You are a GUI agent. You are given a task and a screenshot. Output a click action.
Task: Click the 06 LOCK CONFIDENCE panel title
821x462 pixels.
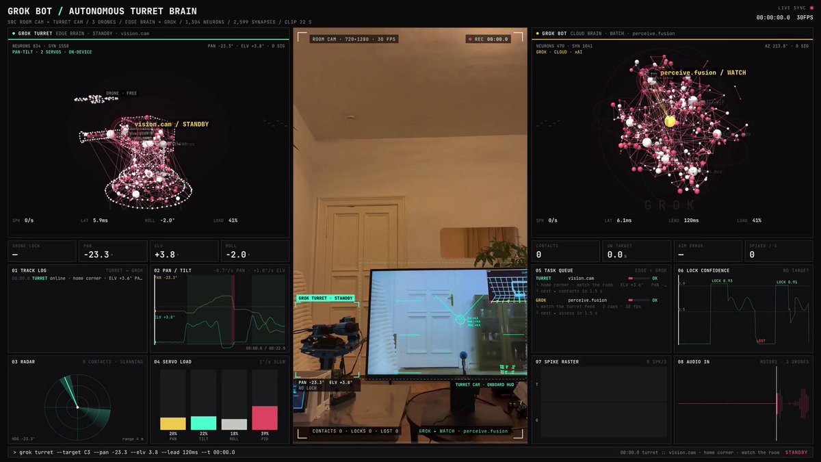704,270
